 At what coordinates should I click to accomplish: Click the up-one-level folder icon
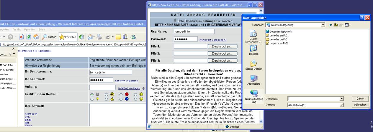click(x=336, y=25)
